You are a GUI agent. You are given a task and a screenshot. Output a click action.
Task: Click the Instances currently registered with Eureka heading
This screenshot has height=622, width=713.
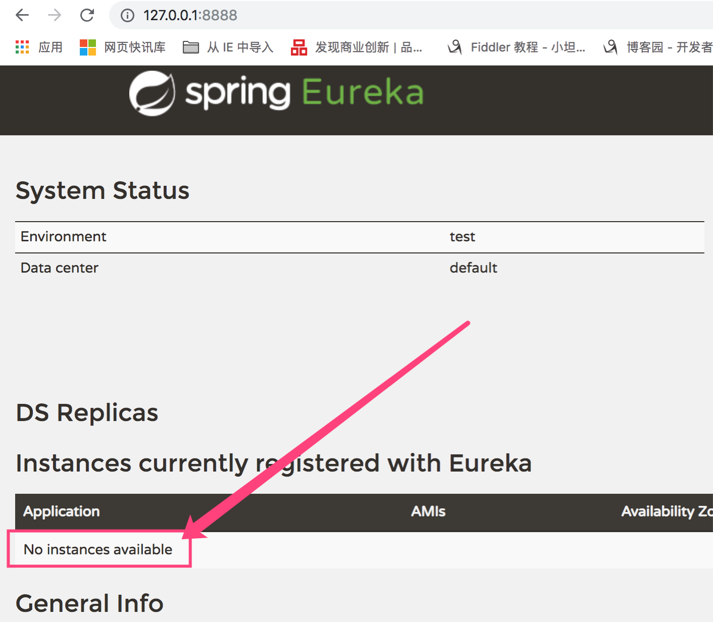274,463
